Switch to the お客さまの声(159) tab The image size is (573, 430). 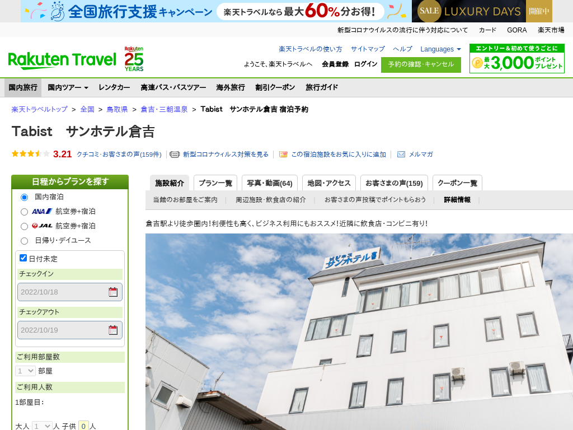(394, 183)
